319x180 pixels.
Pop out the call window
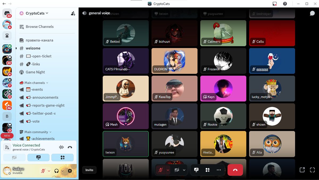point(302,170)
